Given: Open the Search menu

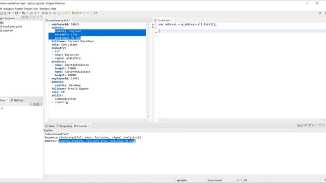Looking at the screenshot, I should (x=19, y=9).
